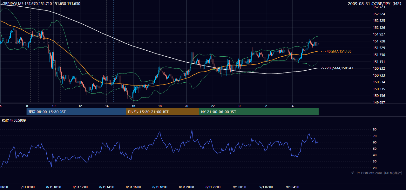Click the 06:00 bottom date label
The image size is (406, 190).
coord(4,187)
